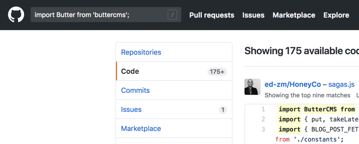Open the ed-zm/HoneyCo repository link

click(293, 84)
